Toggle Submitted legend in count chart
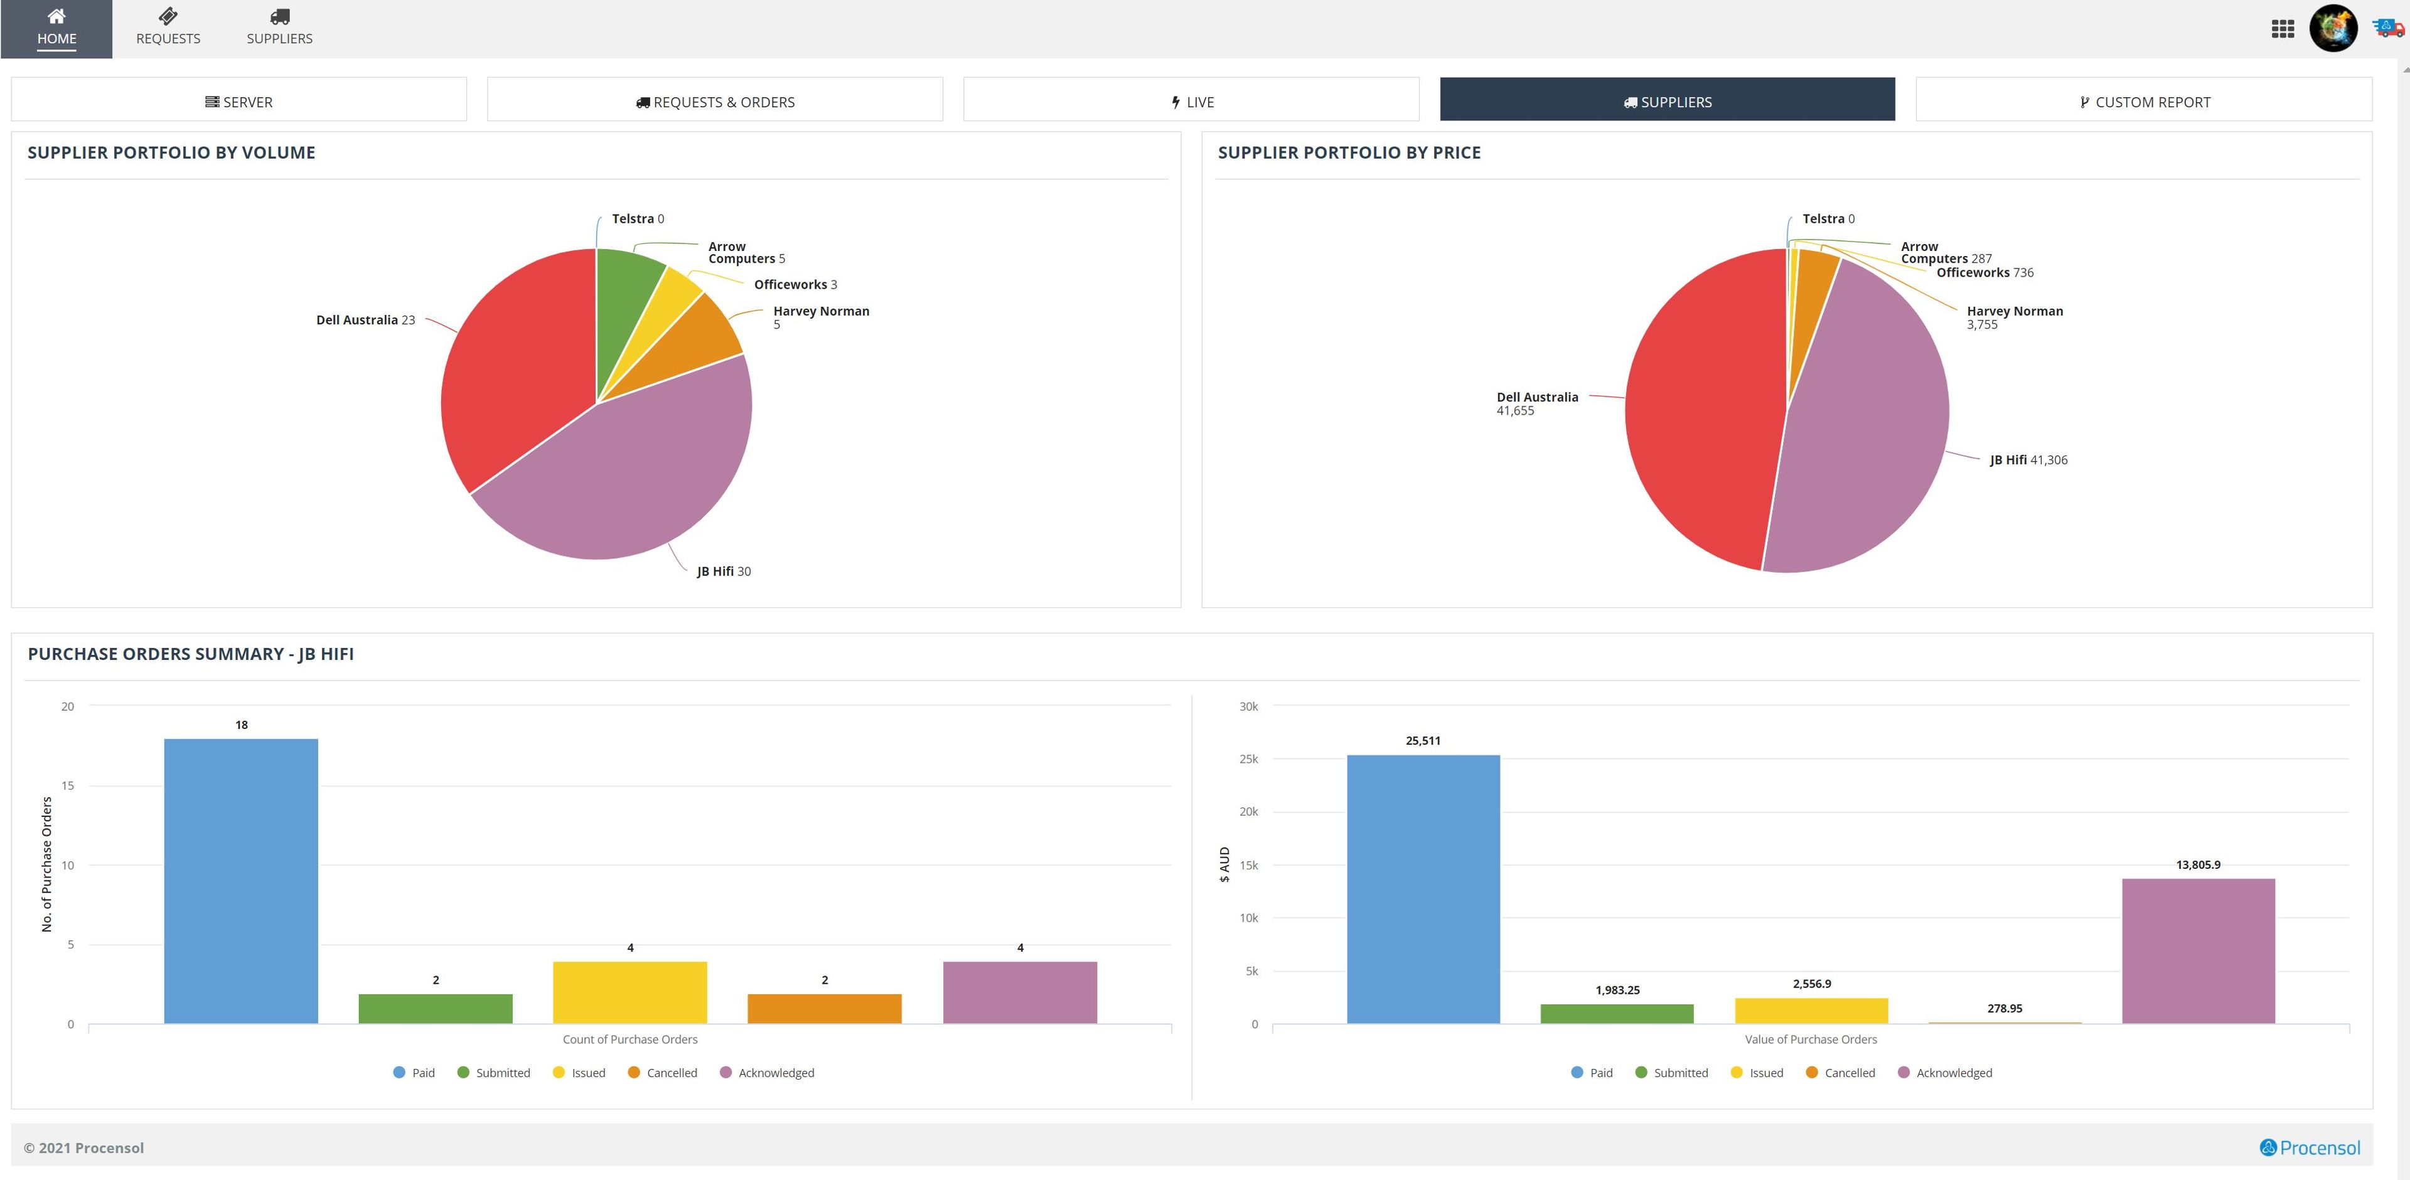The height and width of the screenshot is (1180, 2410). click(x=493, y=1073)
